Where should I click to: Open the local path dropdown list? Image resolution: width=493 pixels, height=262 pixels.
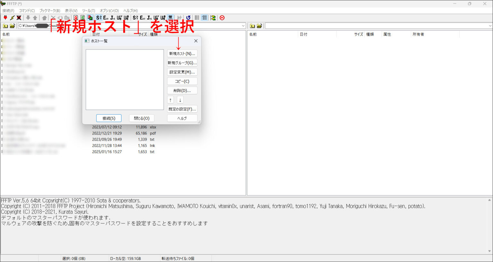(x=243, y=26)
